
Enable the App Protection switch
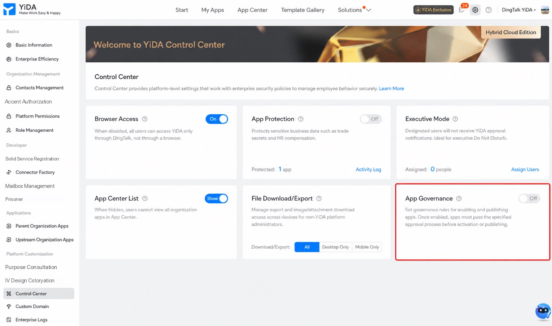coord(371,119)
